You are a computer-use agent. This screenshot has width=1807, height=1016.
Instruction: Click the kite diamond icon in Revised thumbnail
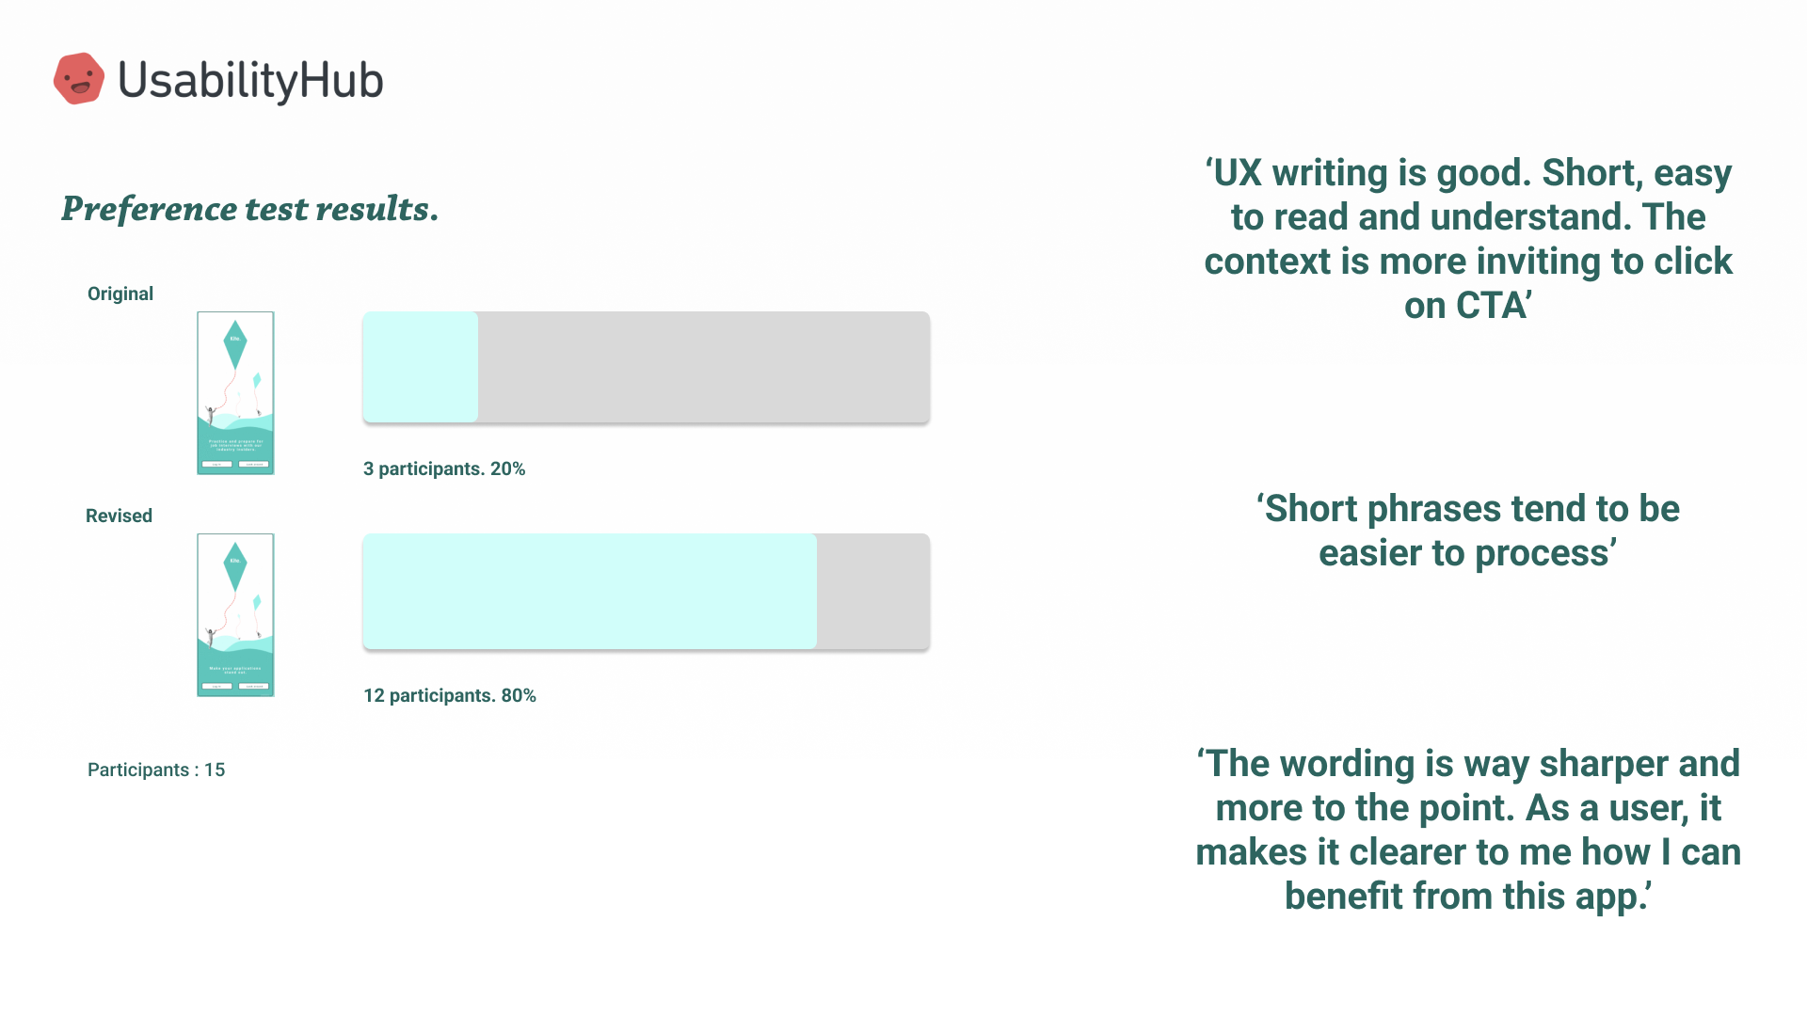pos(235,564)
